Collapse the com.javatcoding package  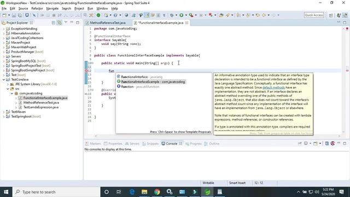coord(12,94)
